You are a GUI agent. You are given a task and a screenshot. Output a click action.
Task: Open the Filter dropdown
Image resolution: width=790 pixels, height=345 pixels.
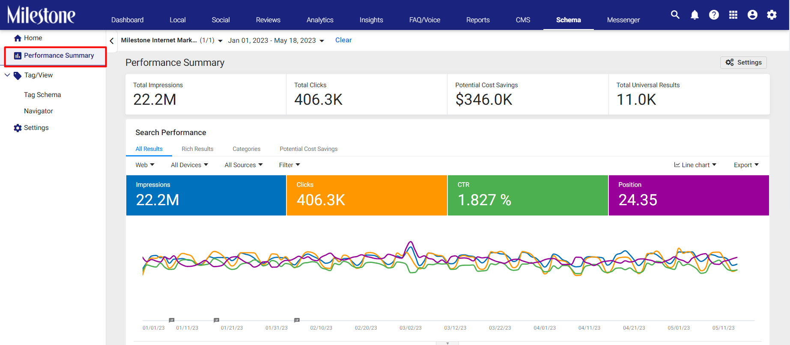click(289, 165)
